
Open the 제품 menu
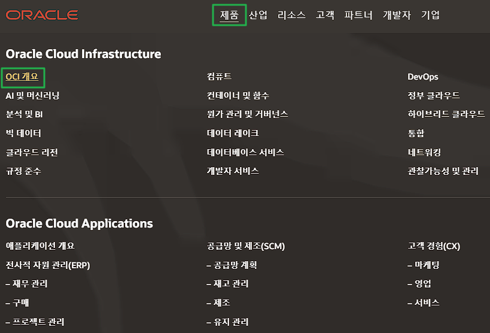click(229, 15)
